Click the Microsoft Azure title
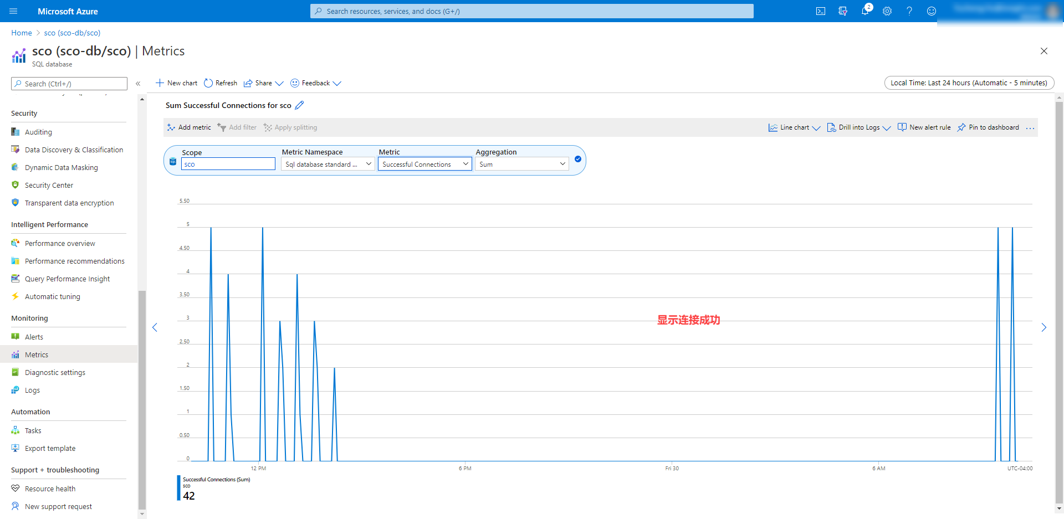This screenshot has width=1064, height=519. point(68,11)
